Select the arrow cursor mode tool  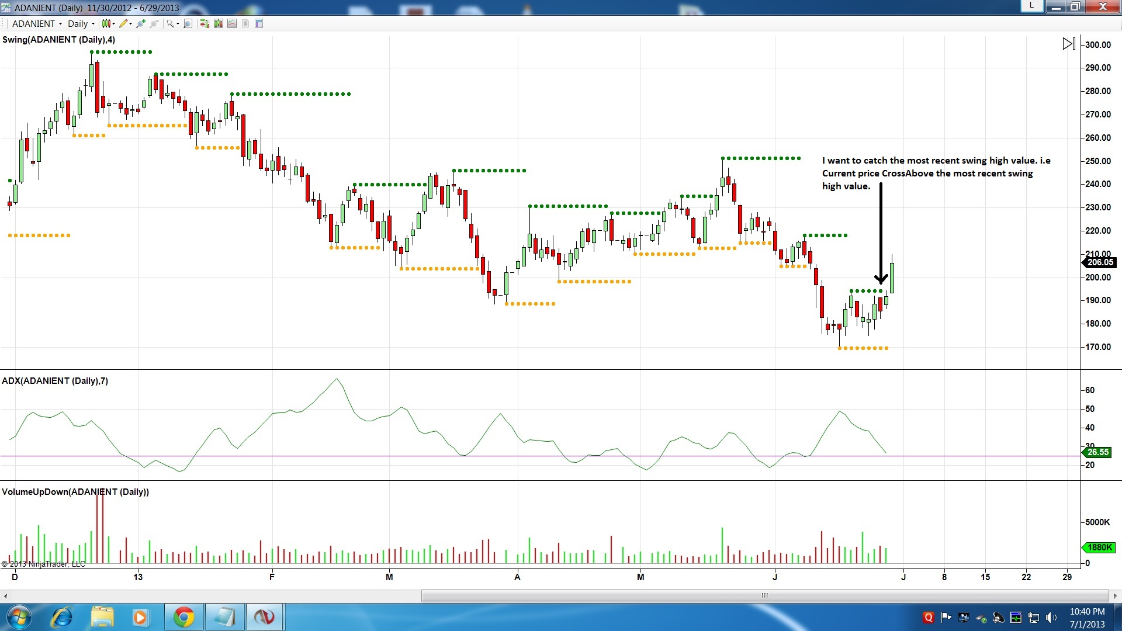[170, 23]
